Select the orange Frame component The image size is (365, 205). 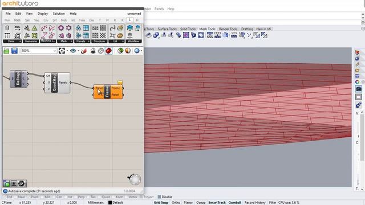click(x=107, y=92)
